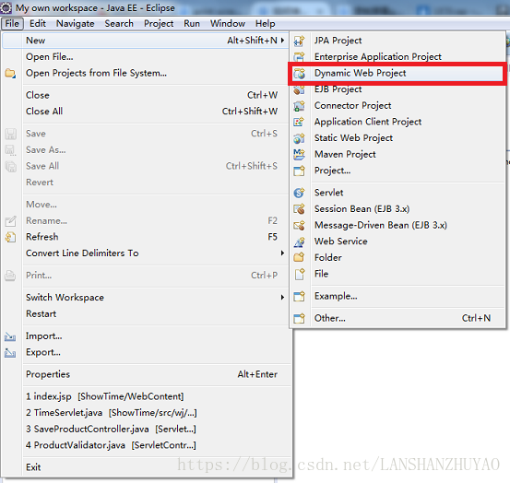Click the Application Client Project icon
This screenshot has width=510, height=483.
coord(299,122)
